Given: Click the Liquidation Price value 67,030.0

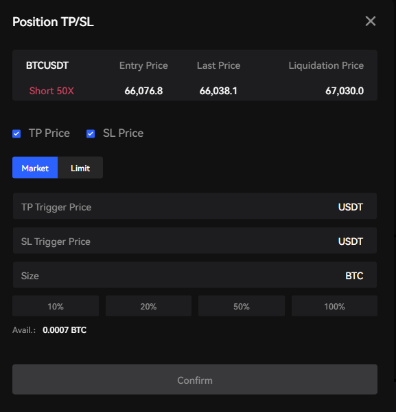Looking at the screenshot, I should [x=345, y=91].
